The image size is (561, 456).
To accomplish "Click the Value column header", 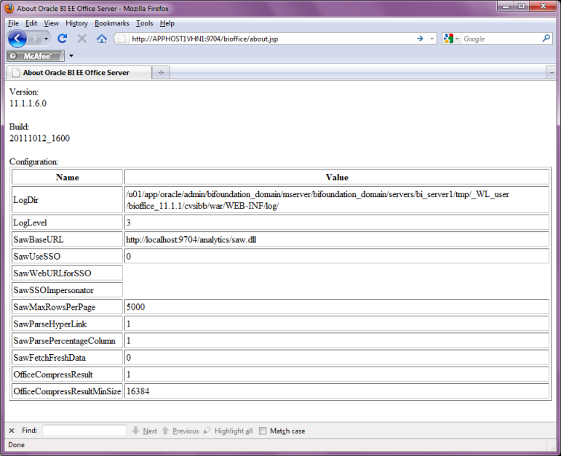I will click(337, 177).
